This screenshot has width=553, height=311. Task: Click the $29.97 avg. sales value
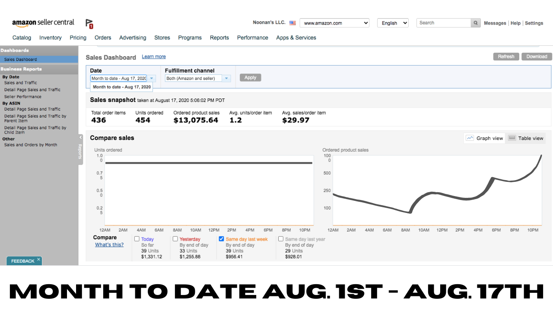coord(296,120)
